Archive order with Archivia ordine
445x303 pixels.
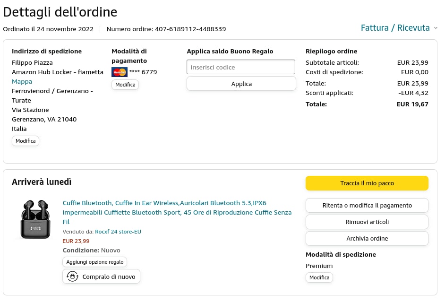[367, 239]
